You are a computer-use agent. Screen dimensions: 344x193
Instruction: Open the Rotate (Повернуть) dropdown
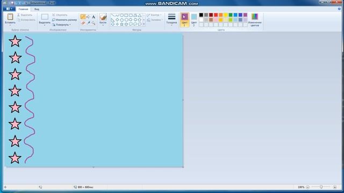coord(62,25)
